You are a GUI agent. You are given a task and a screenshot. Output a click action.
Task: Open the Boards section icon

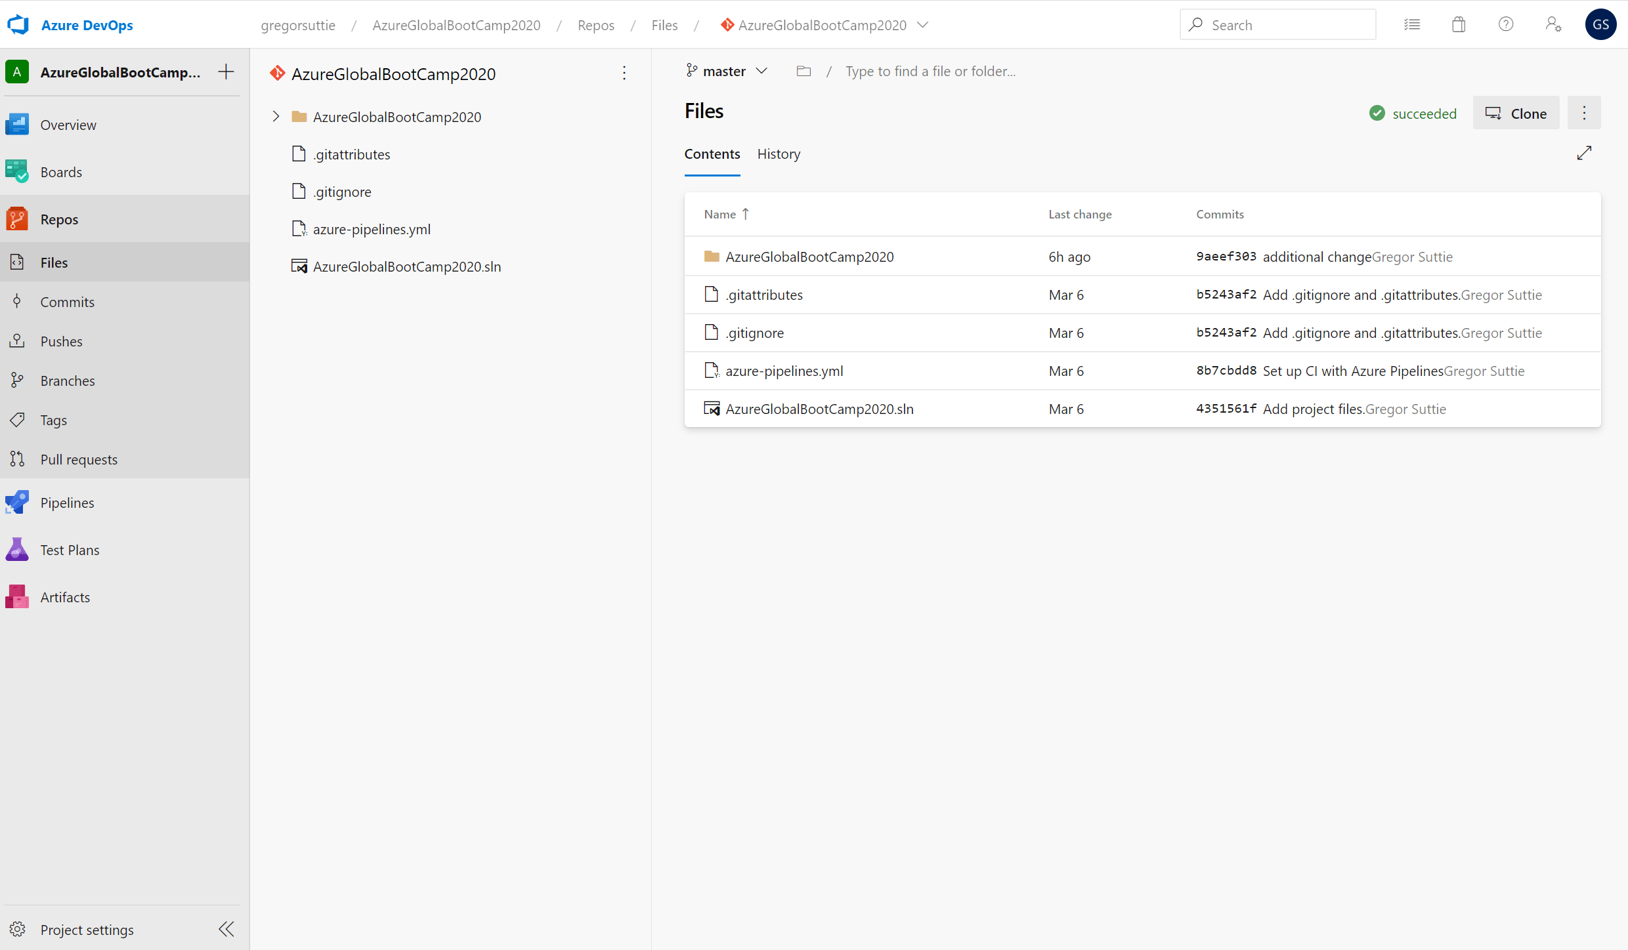[x=17, y=172]
